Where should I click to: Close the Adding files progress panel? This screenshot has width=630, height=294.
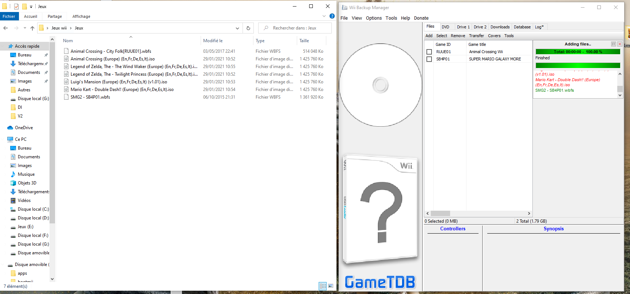(x=620, y=44)
